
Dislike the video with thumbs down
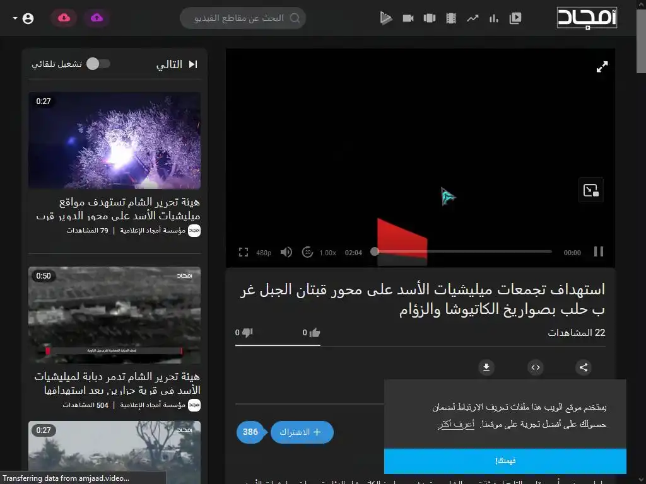click(x=247, y=333)
